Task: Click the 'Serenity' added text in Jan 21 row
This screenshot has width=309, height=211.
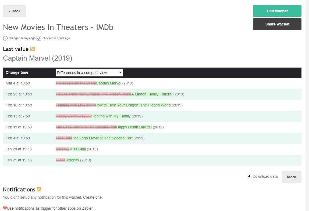Action: [72, 160]
